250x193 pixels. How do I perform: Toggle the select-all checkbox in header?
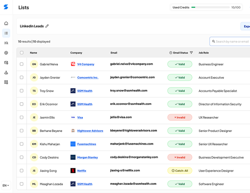[x=21, y=53]
